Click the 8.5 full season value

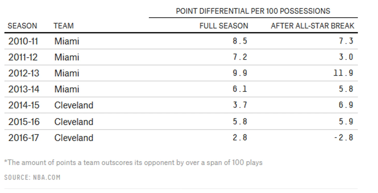(240, 41)
